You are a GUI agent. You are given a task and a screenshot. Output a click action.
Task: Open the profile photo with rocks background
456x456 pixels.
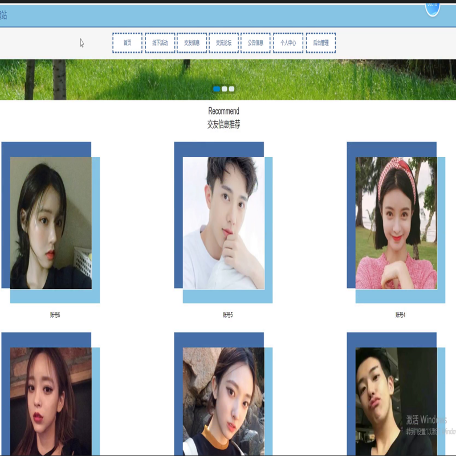(x=223, y=402)
